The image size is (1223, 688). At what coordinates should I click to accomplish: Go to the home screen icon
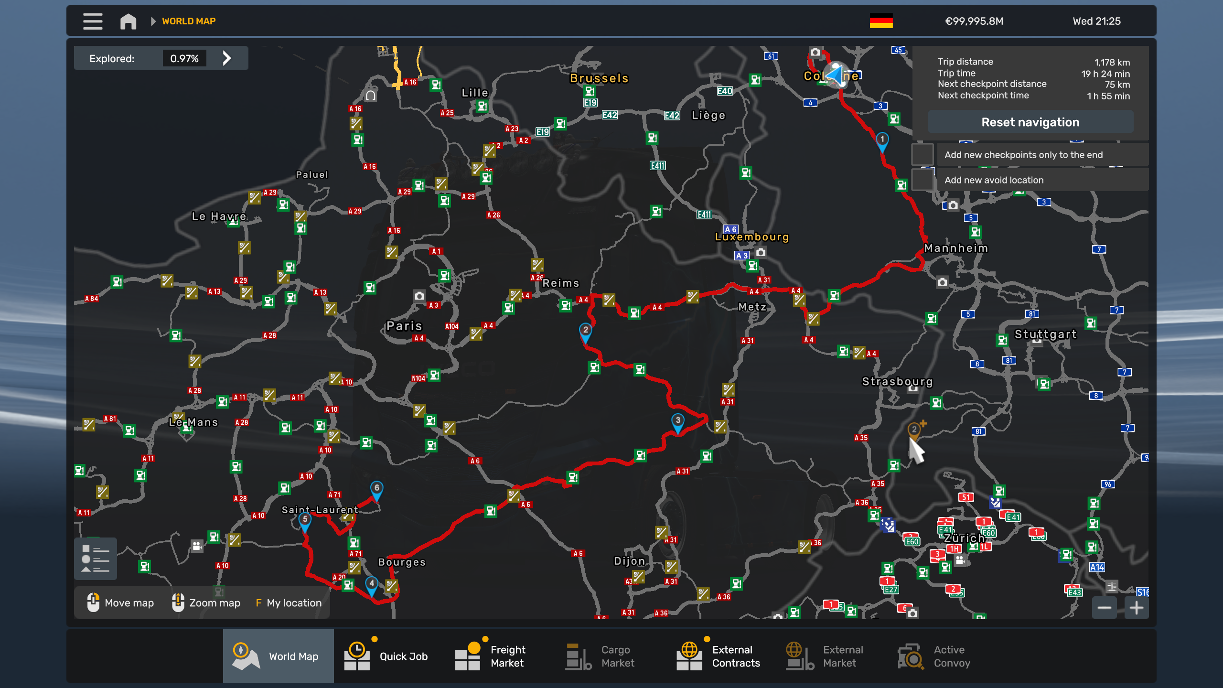[128, 21]
